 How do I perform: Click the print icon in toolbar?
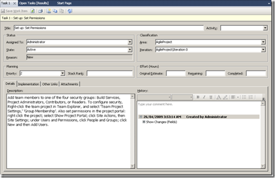[x=40, y=11]
